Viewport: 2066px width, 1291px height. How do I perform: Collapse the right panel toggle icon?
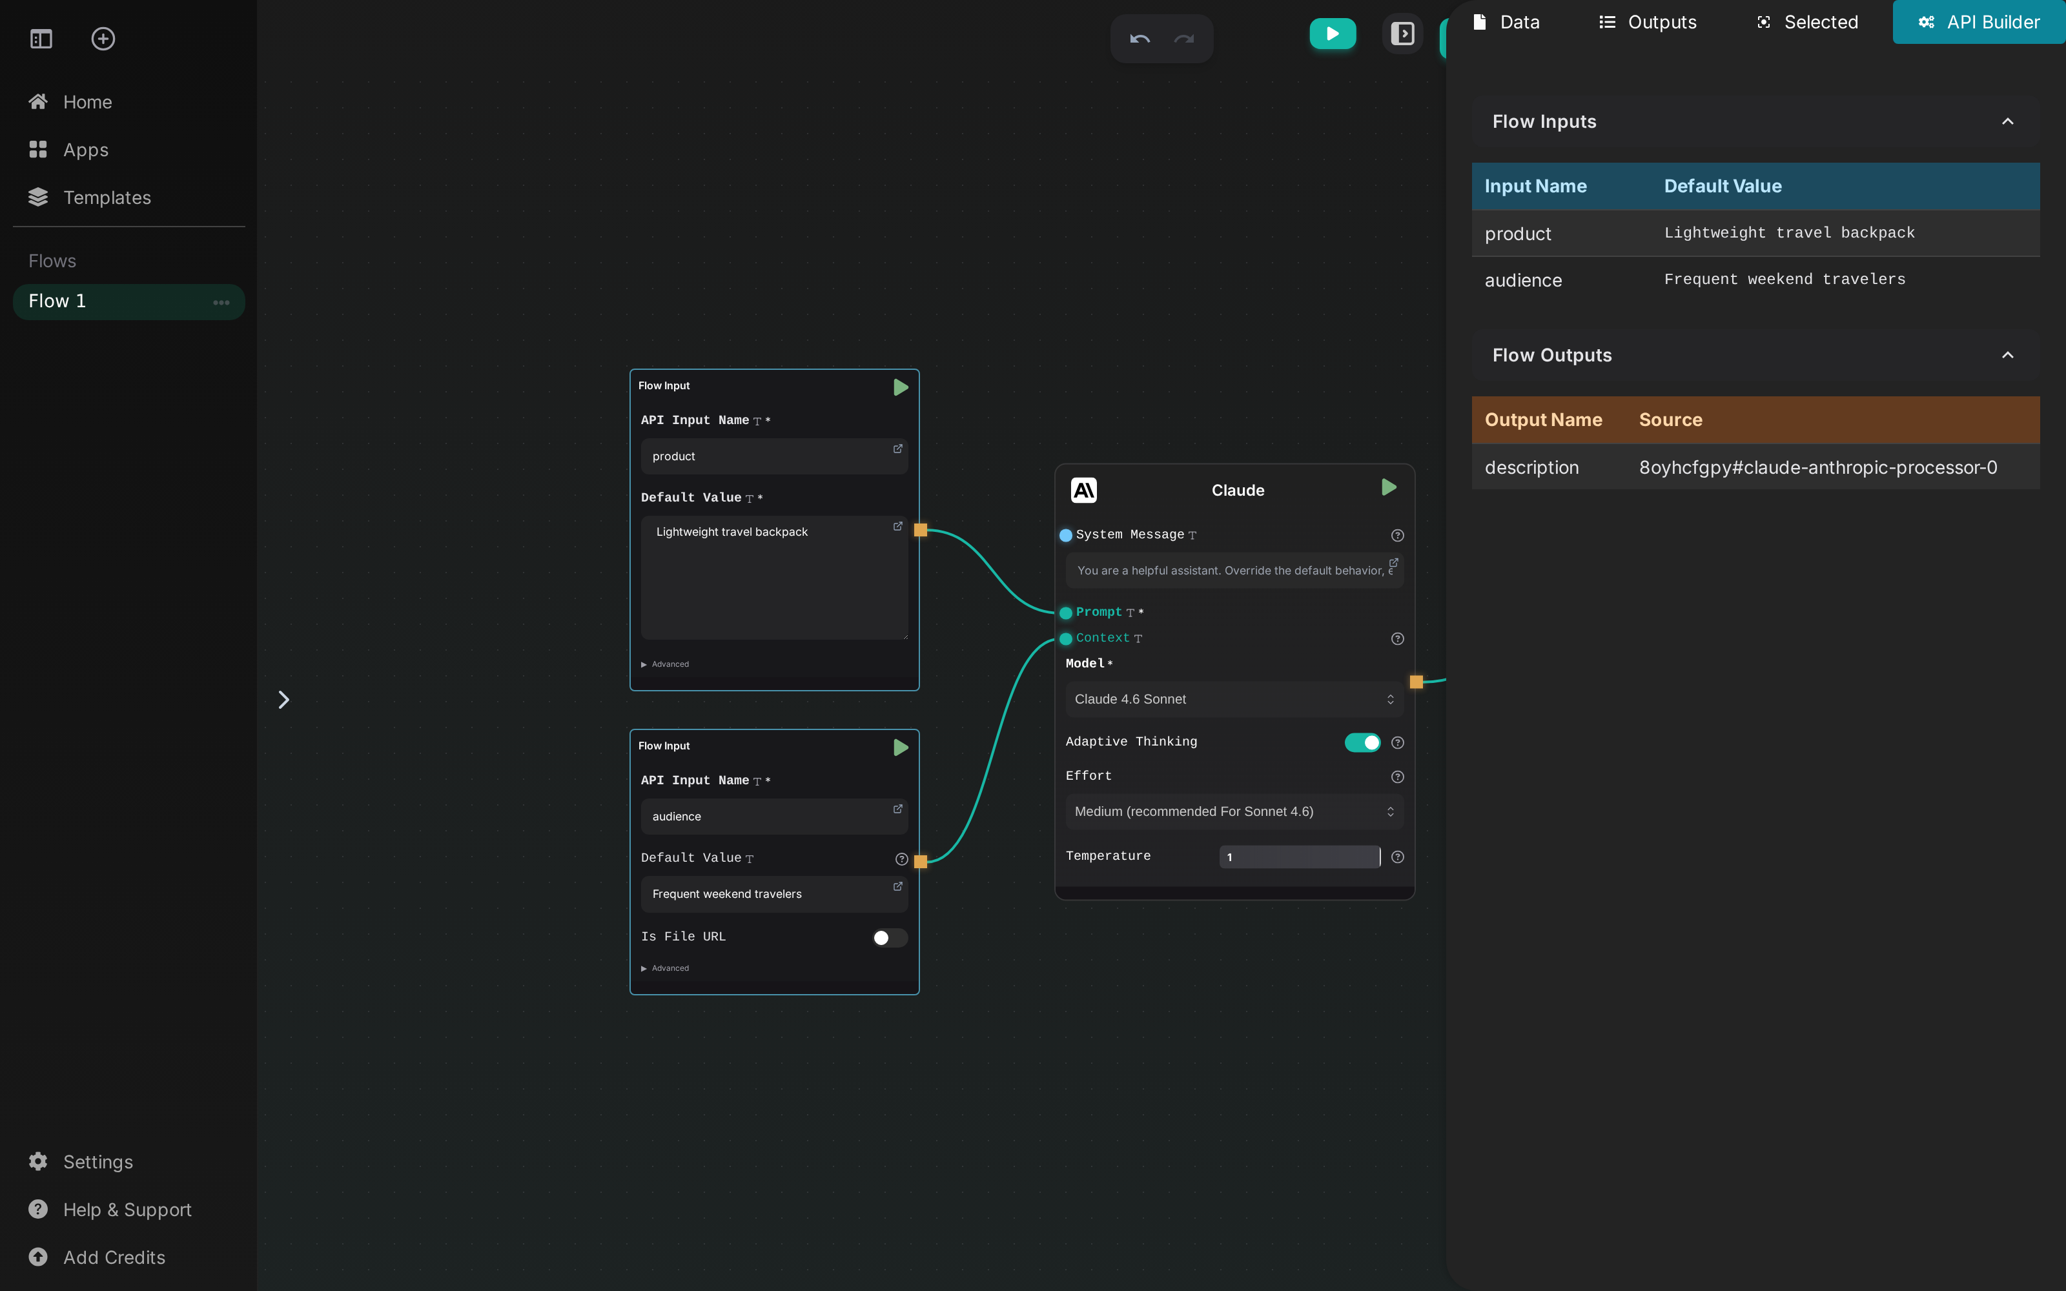[1403, 34]
